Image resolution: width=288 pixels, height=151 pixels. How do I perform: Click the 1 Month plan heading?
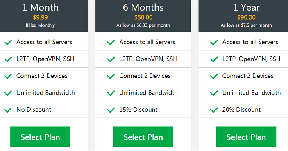click(40, 7)
